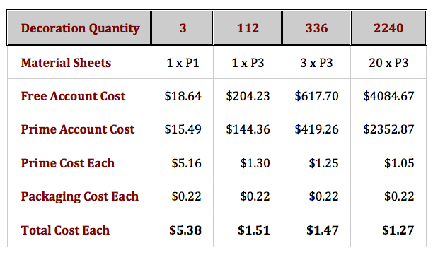The width and height of the screenshot is (433, 255).
Task: Click the Total Cost Each row label
Action: coord(65,230)
